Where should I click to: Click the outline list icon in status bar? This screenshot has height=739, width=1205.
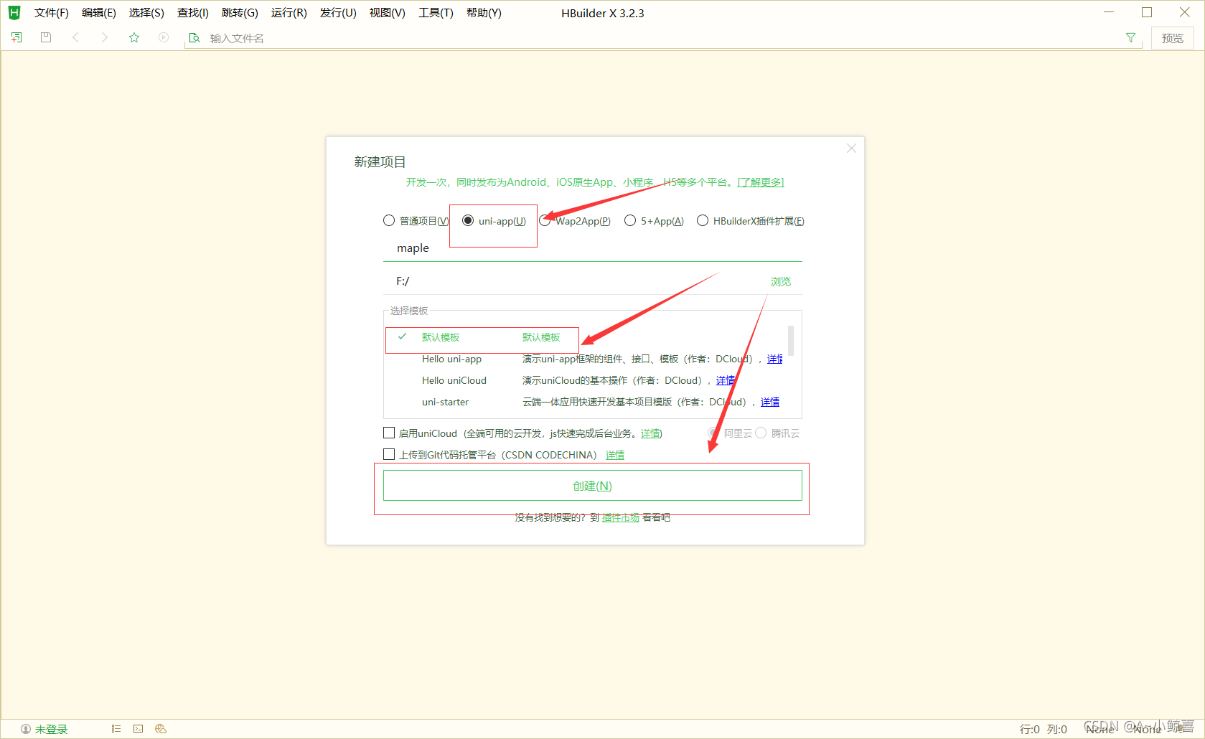116,729
